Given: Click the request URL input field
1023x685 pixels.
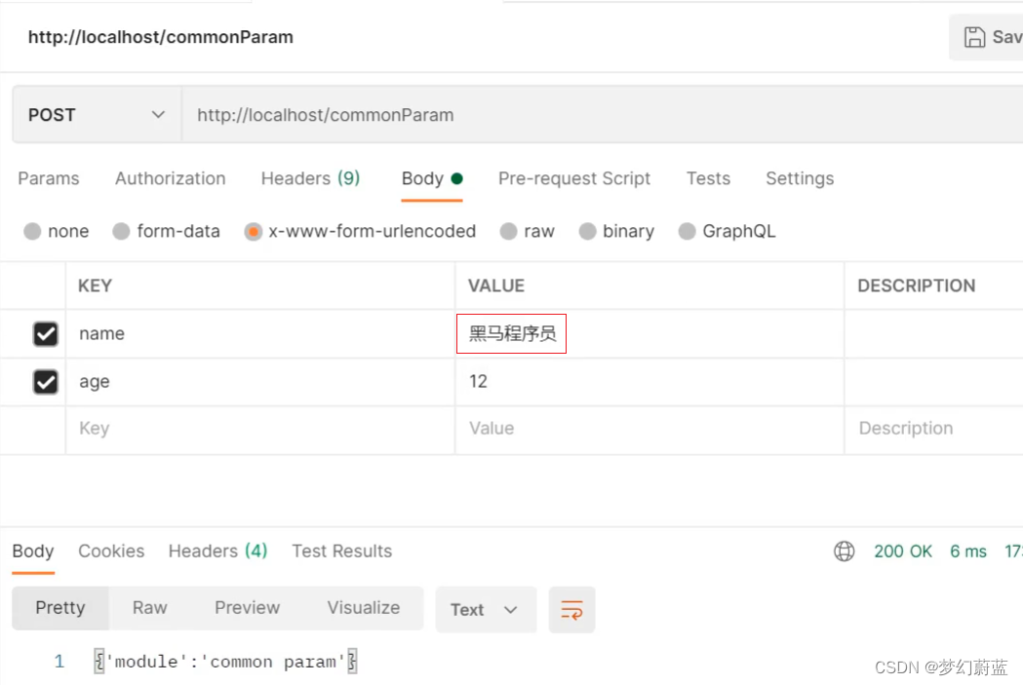Looking at the screenshot, I should pyautogui.click(x=602, y=115).
